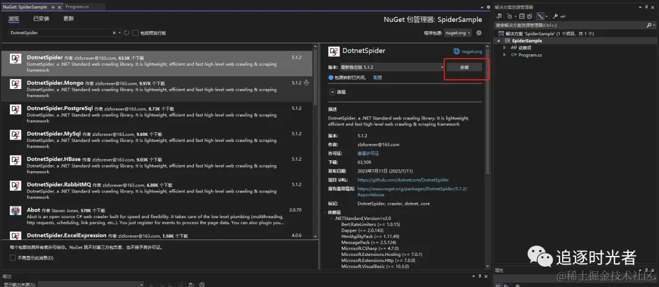
Task: Open the view license link
Action: tap(368, 154)
